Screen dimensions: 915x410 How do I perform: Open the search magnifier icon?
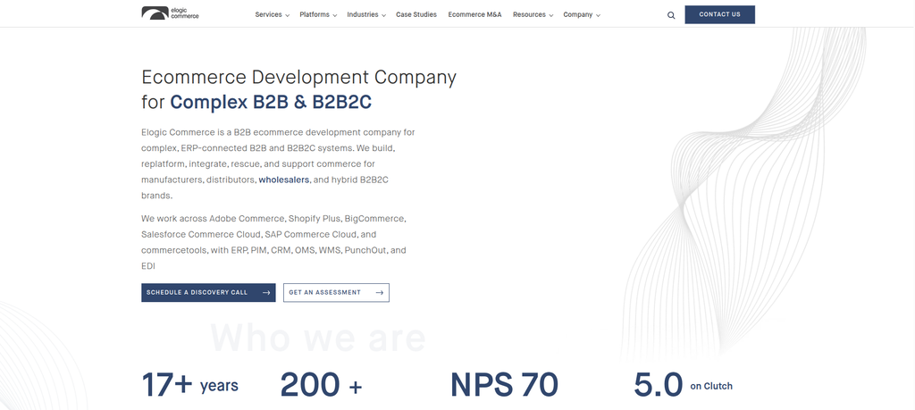pos(671,15)
